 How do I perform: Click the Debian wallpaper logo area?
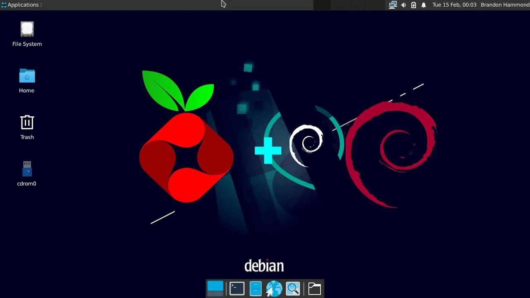pos(265,265)
